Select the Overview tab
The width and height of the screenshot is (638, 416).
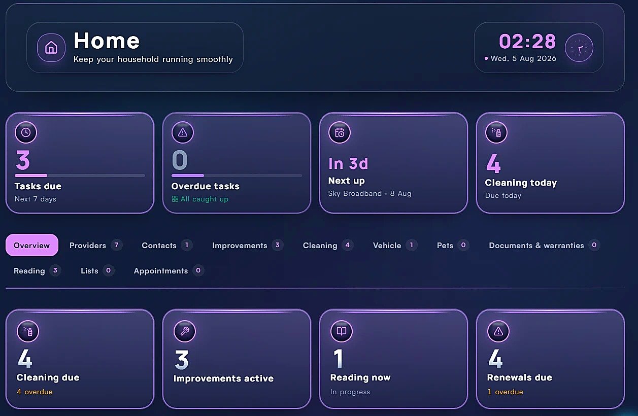coord(32,246)
